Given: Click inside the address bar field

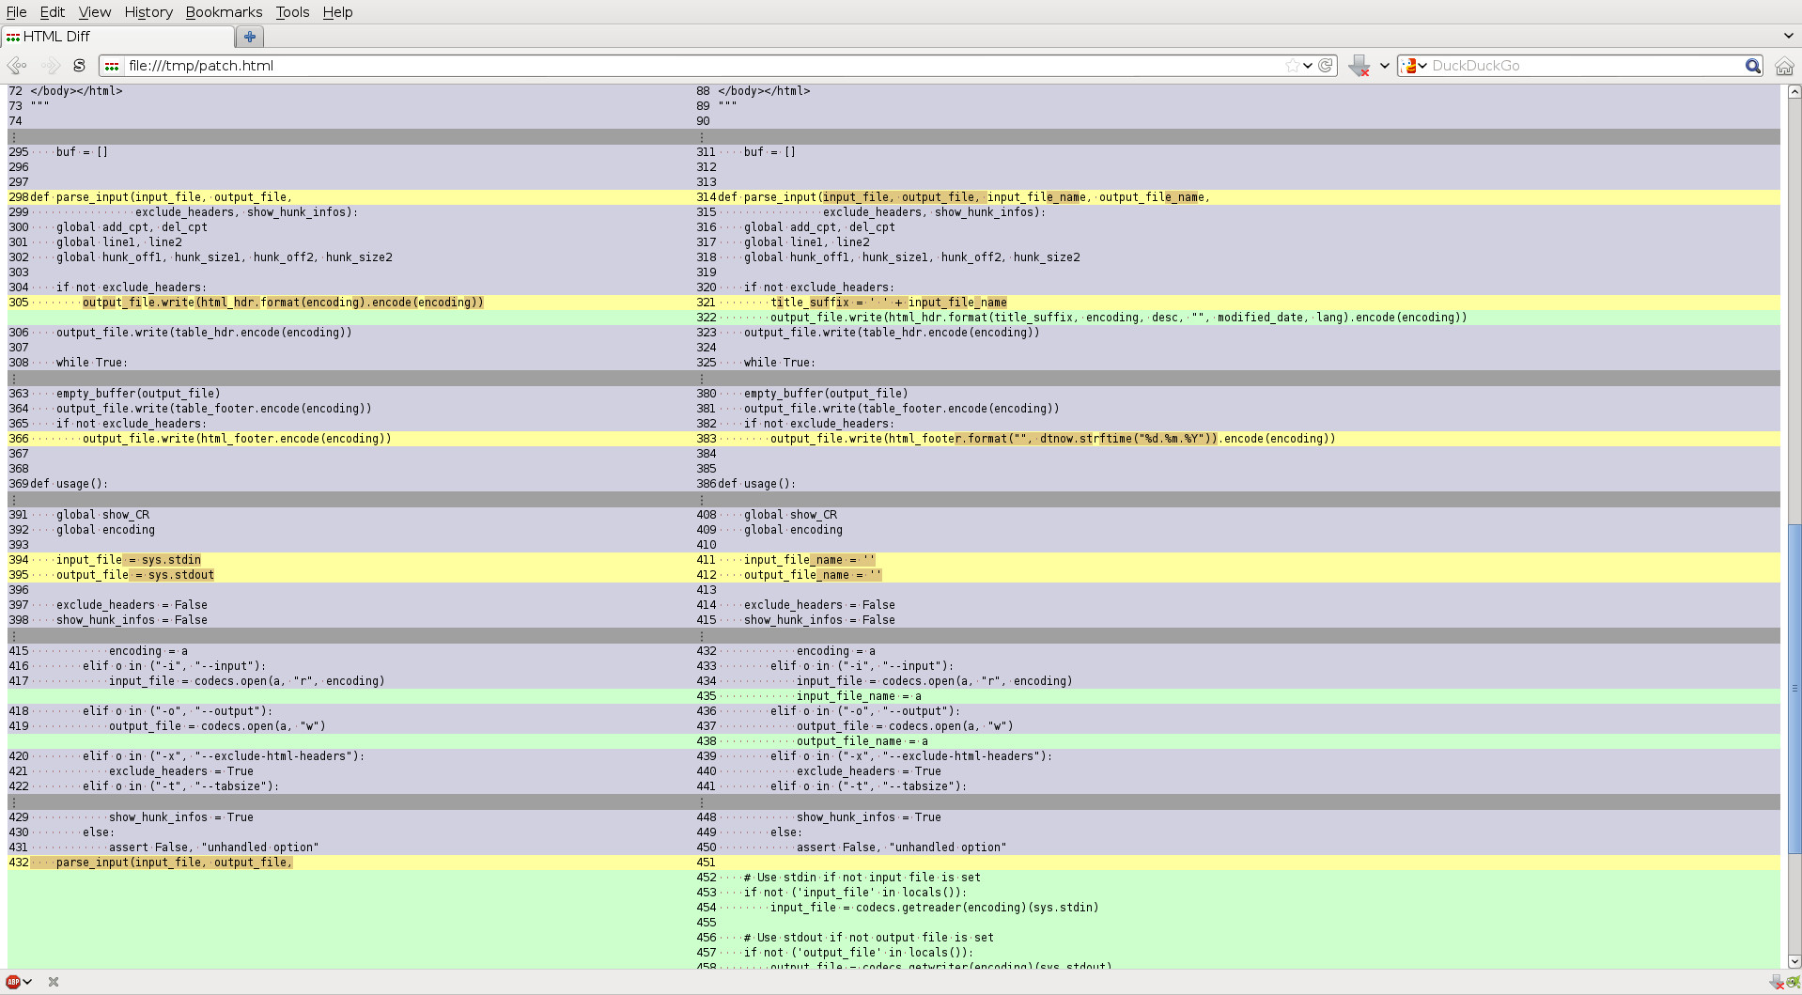Looking at the screenshot, I should click(x=658, y=66).
